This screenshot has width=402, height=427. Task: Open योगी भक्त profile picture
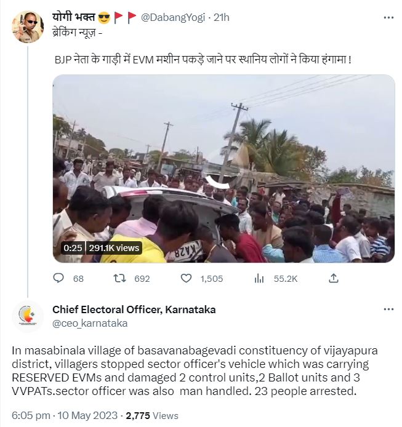tap(28, 26)
